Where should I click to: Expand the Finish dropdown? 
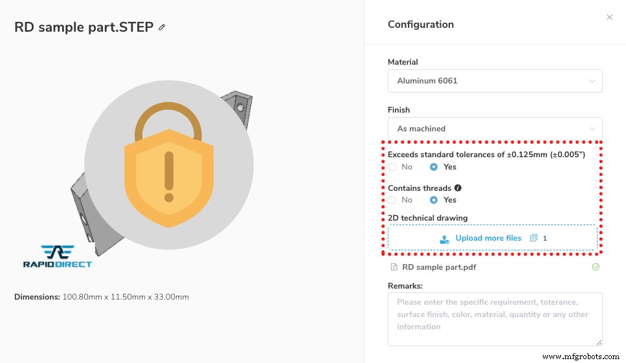tap(495, 129)
